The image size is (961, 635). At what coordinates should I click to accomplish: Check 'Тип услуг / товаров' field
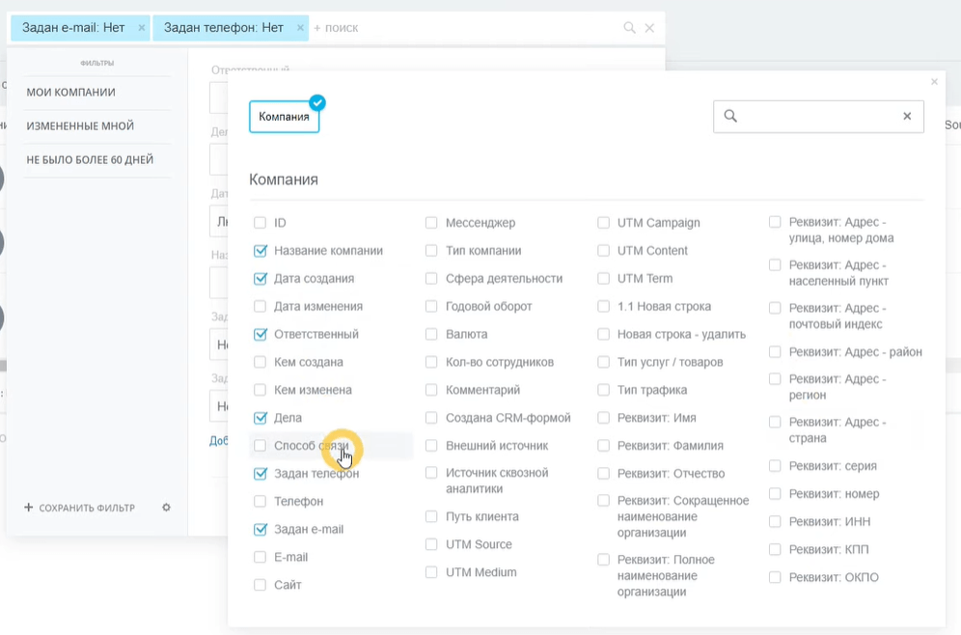(x=604, y=362)
